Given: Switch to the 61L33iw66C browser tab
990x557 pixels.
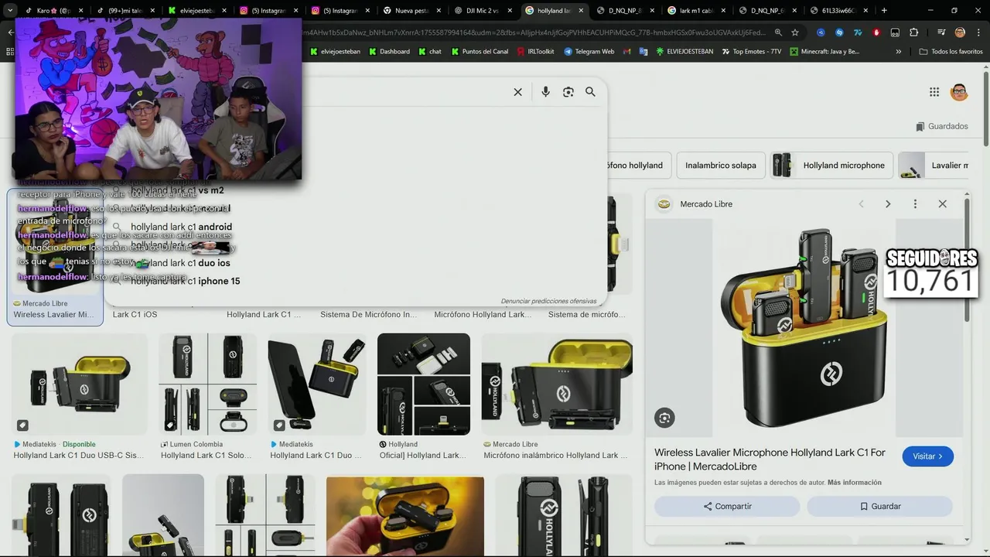Looking at the screenshot, I should [x=838, y=11].
